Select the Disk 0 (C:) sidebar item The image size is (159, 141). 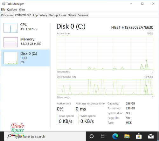tap(25, 58)
